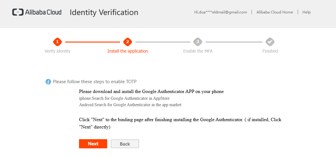Click the Android app market instruction text
Screen dimensions: 336x156
pos(130,105)
